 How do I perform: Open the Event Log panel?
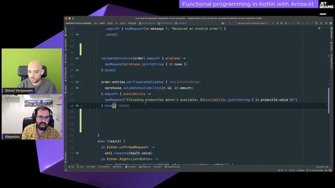click(x=322, y=167)
